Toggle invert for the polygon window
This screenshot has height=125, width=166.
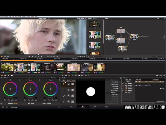pos(68,96)
